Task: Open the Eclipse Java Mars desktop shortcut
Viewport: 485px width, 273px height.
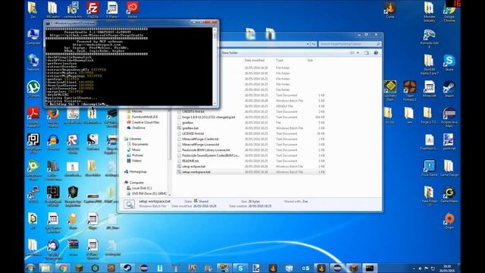Action: (449, 117)
